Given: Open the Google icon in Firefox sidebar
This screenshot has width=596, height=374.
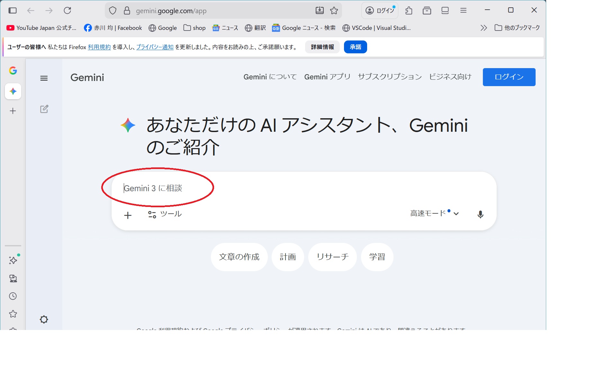Looking at the screenshot, I should [x=13, y=71].
